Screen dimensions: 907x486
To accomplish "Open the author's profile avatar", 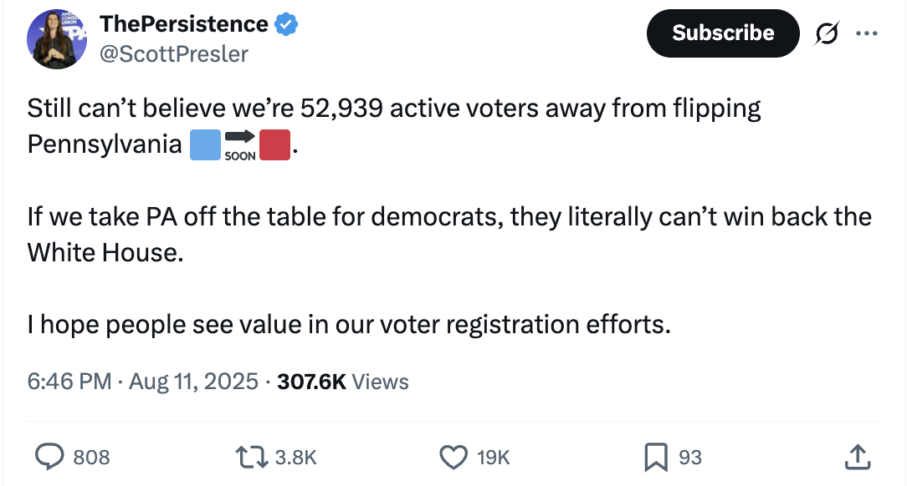I will [x=56, y=40].
